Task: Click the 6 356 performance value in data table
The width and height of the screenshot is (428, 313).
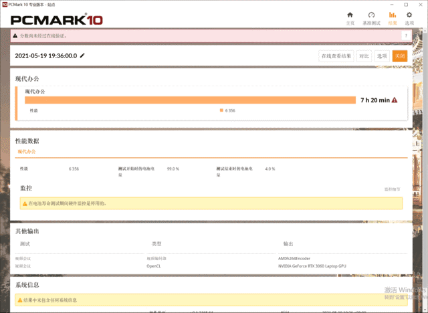Action: pos(74,169)
